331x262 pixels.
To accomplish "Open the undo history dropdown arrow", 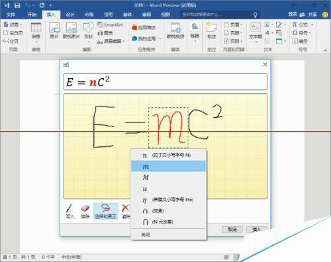I will (x=33, y=5).
